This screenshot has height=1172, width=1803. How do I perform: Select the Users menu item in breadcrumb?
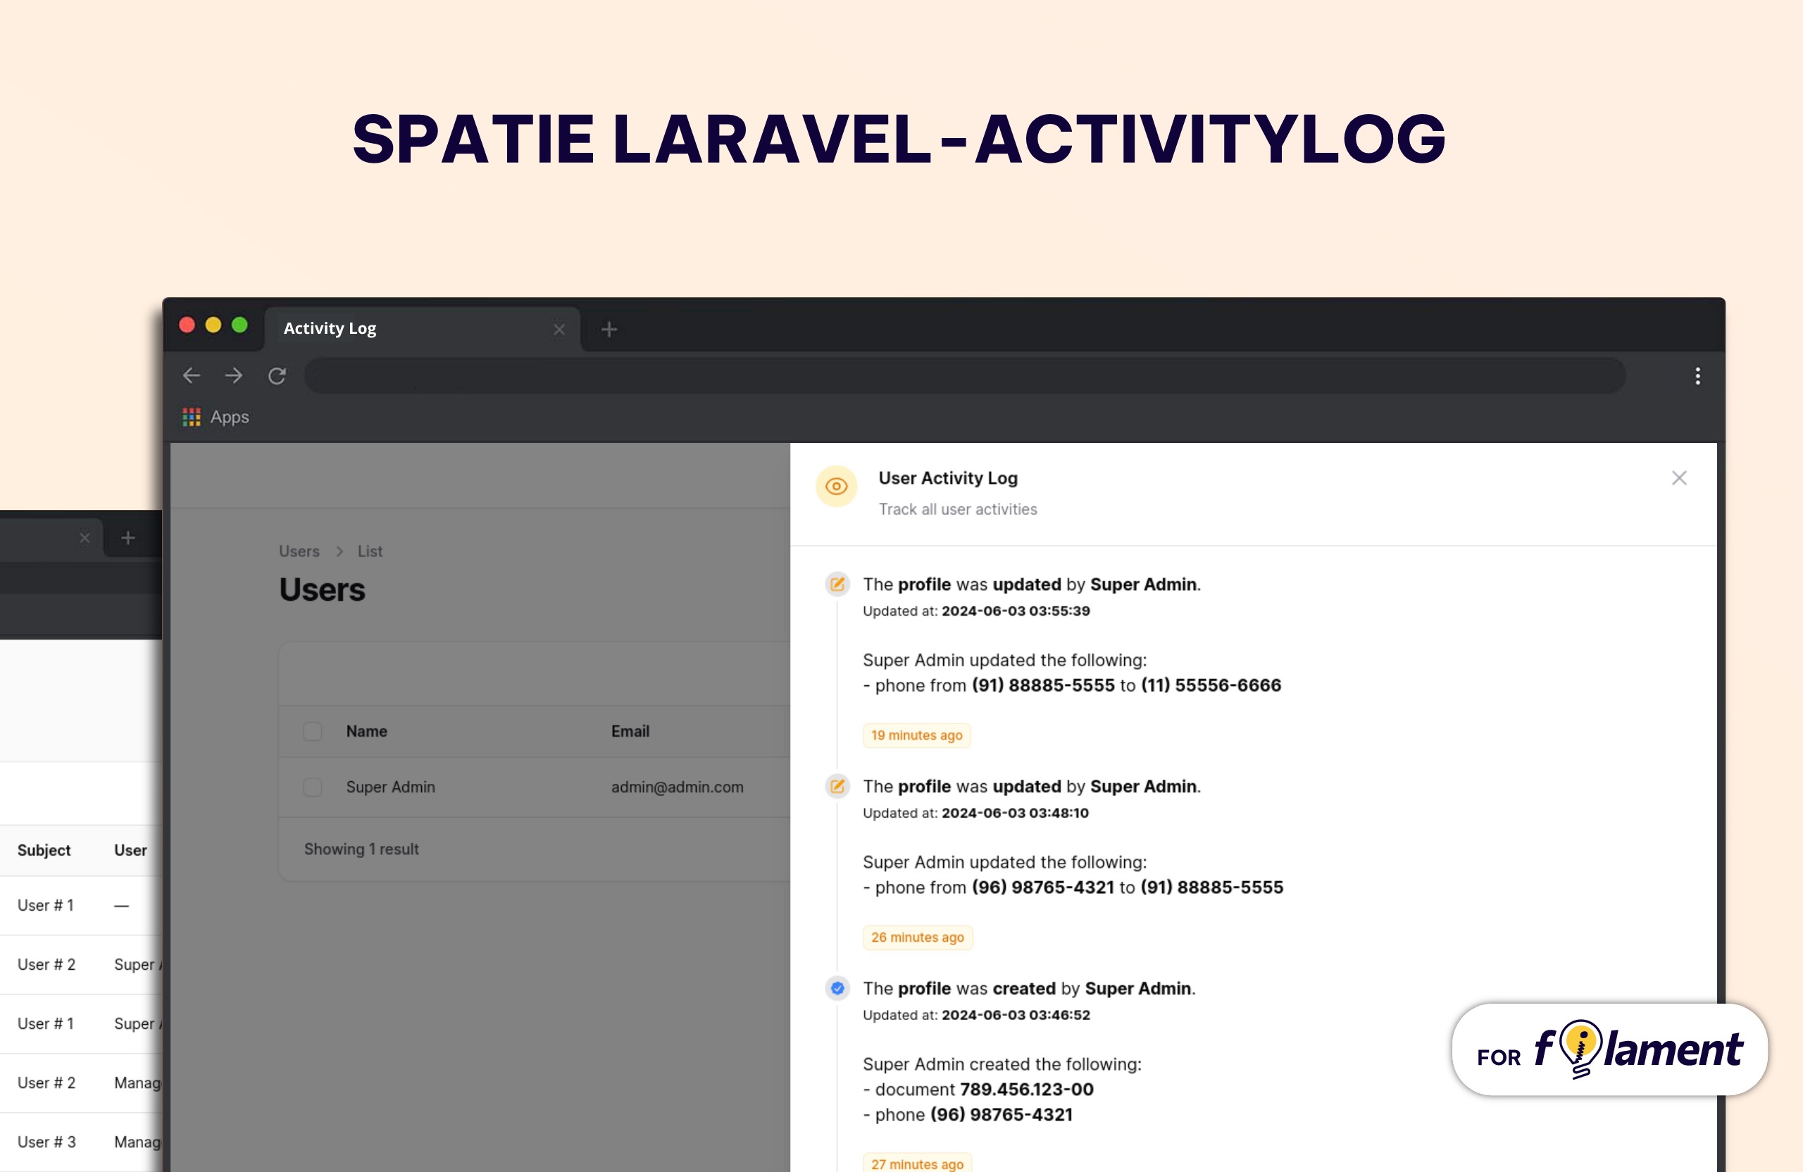(299, 551)
